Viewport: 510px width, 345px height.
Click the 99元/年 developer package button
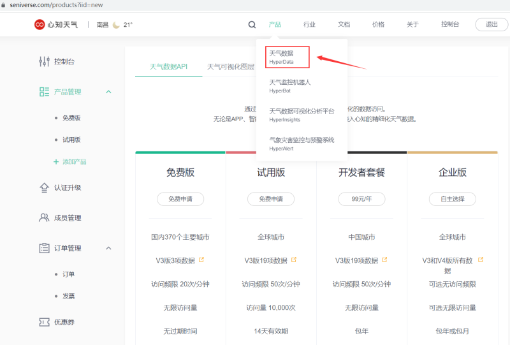click(361, 199)
